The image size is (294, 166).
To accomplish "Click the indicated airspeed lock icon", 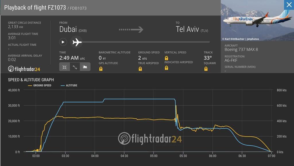I will tap(167, 68).
